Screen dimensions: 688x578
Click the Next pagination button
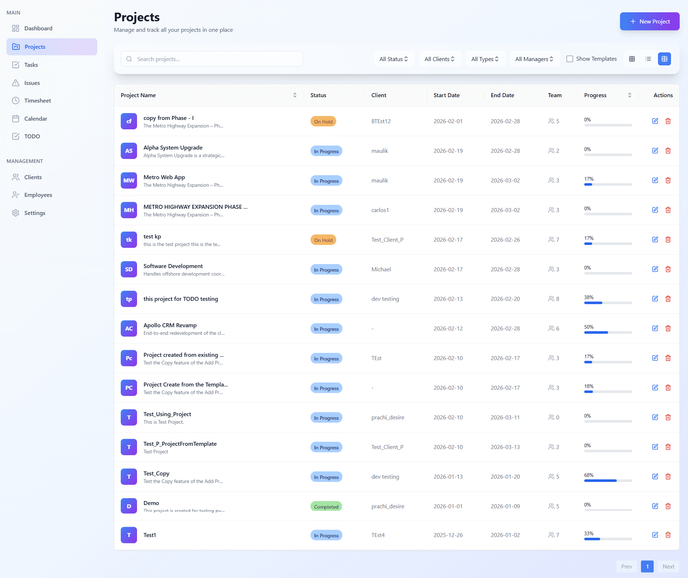[668, 566]
